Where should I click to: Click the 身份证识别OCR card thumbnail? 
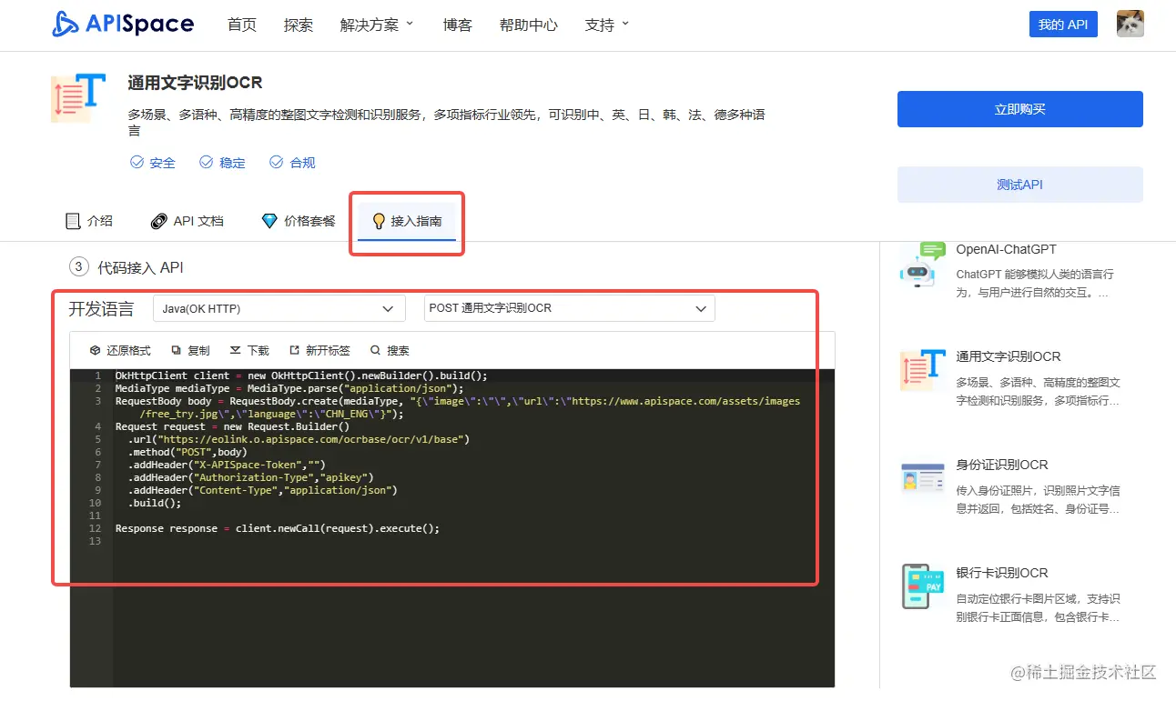(923, 479)
